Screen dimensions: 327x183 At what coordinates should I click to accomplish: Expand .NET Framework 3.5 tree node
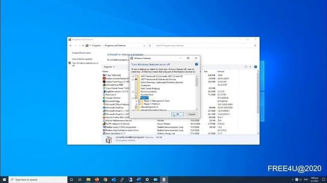[x=133, y=76]
